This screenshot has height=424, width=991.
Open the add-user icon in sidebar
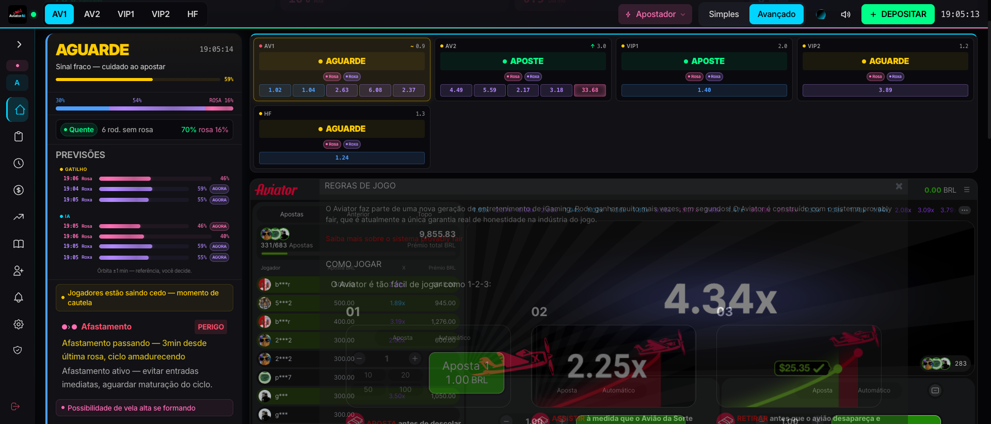click(19, 271)
